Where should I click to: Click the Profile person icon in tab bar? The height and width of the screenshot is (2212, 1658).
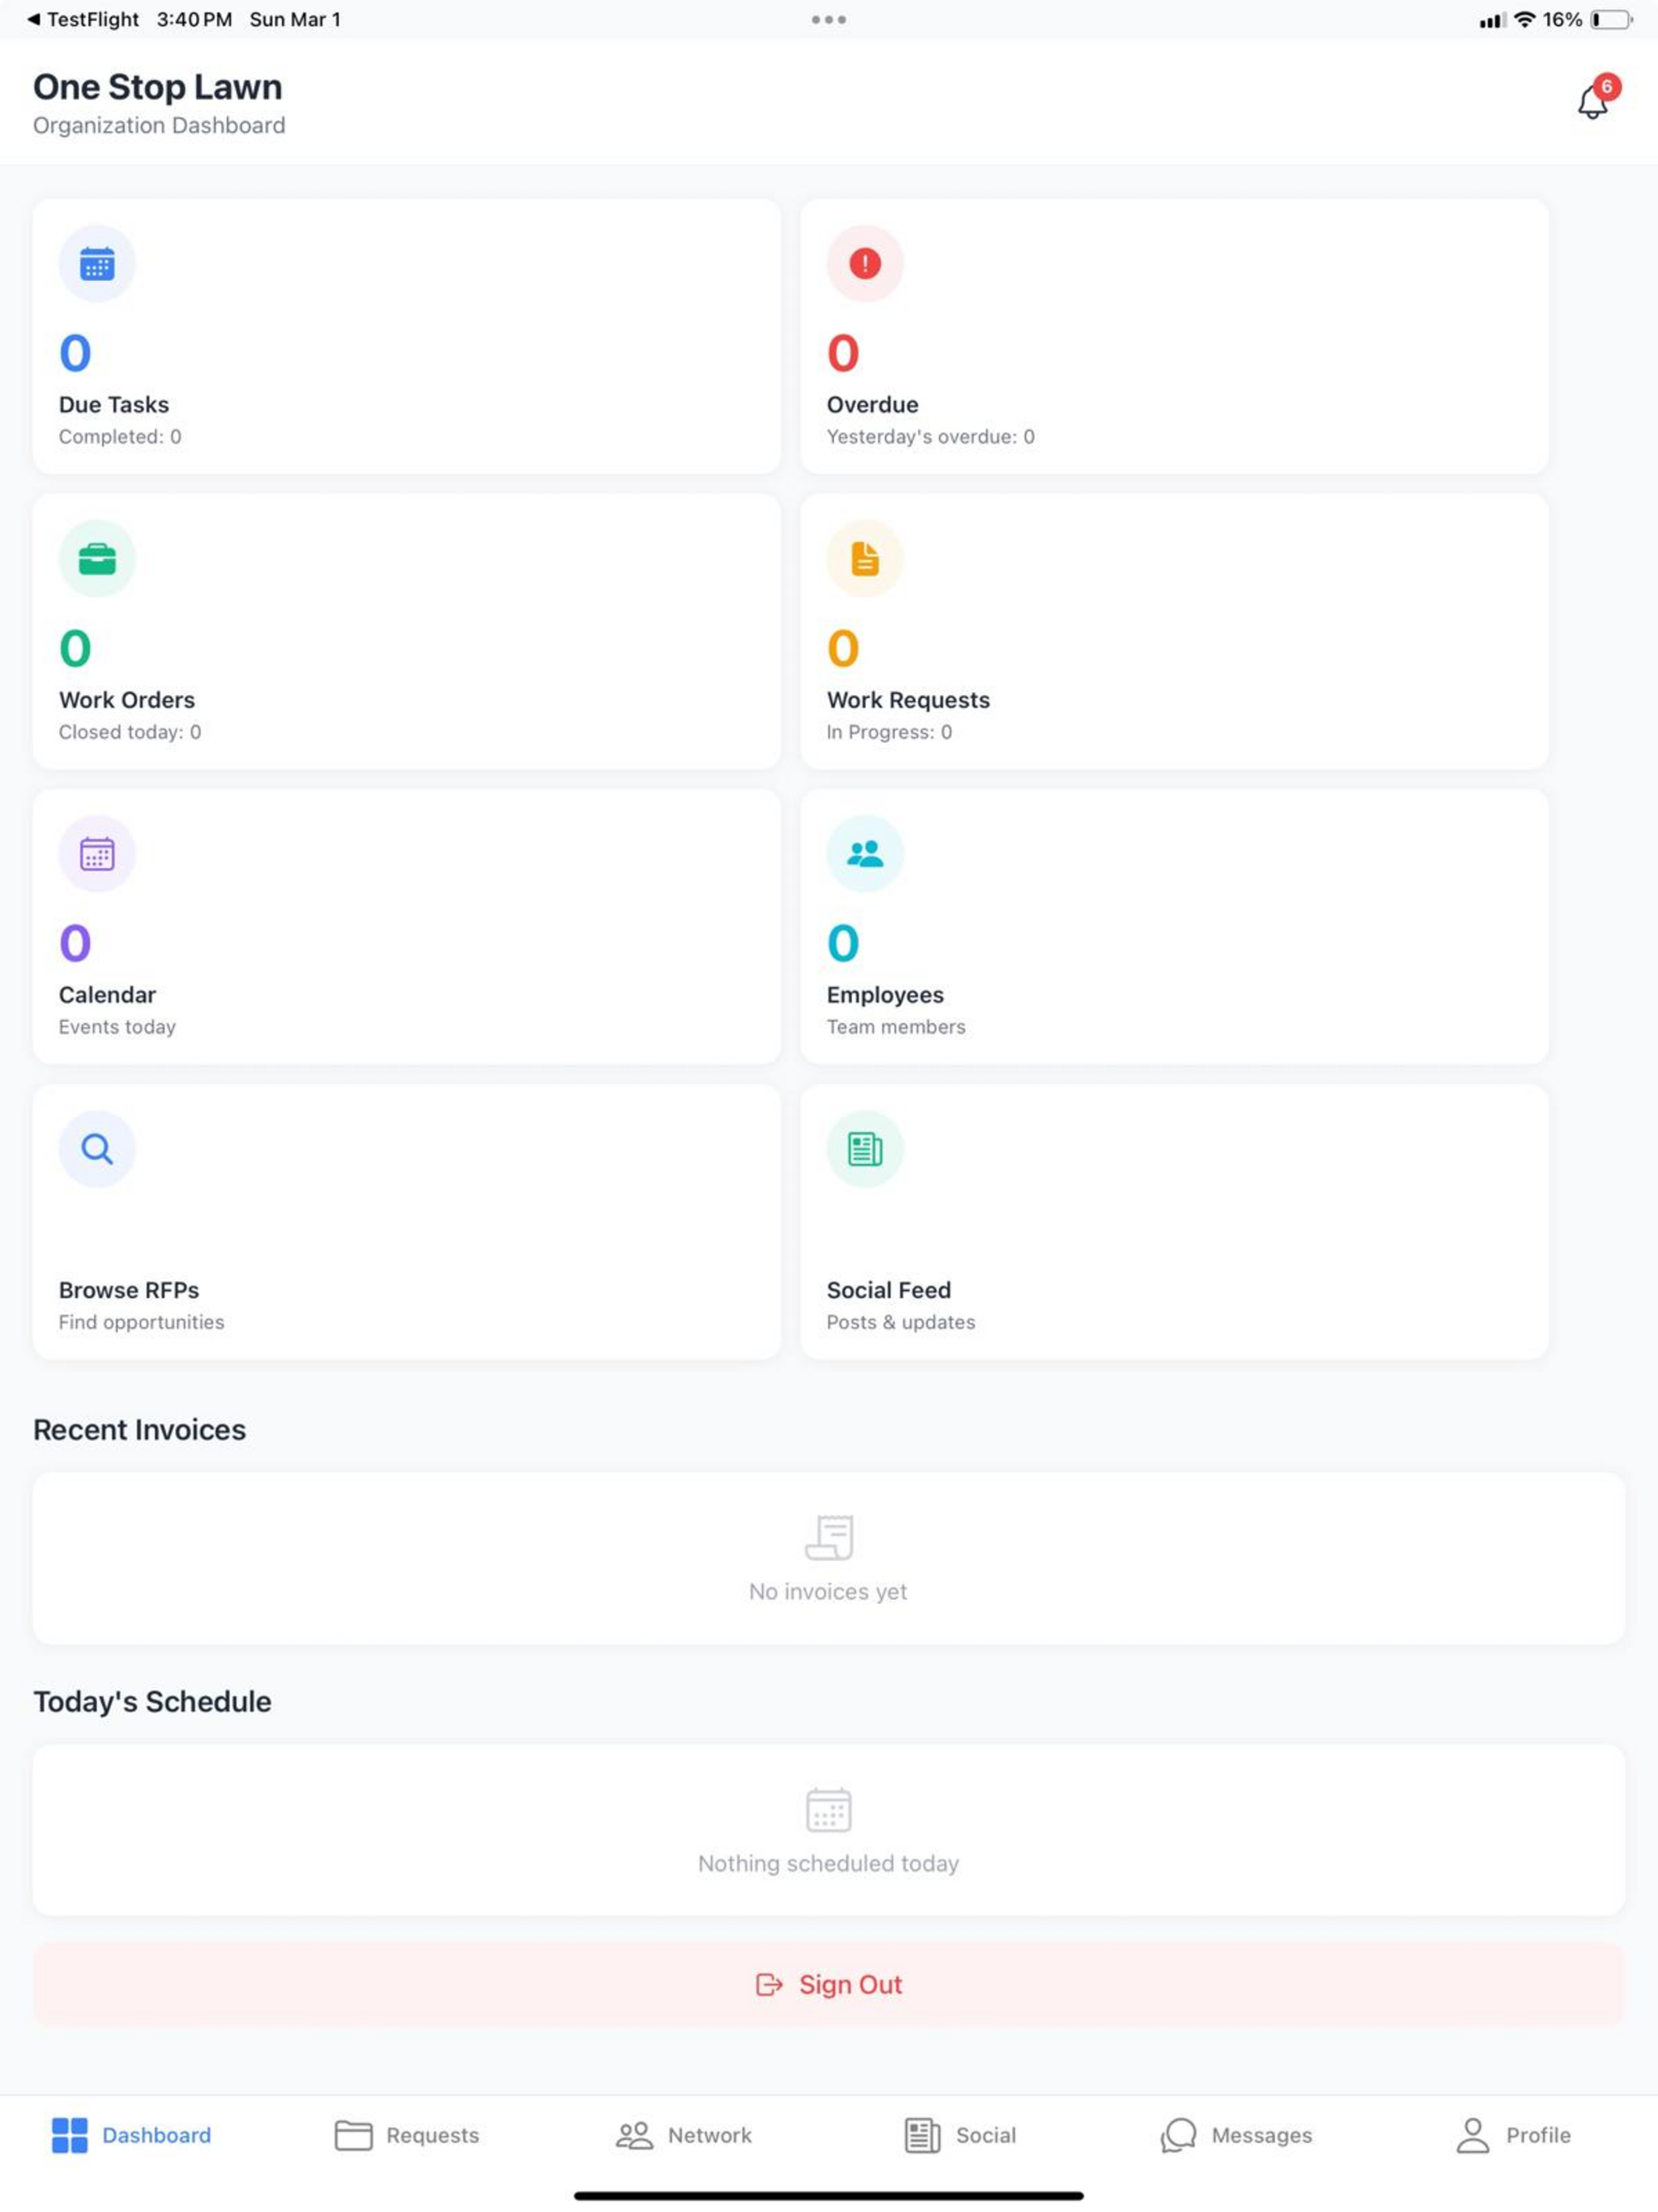1473,2135
